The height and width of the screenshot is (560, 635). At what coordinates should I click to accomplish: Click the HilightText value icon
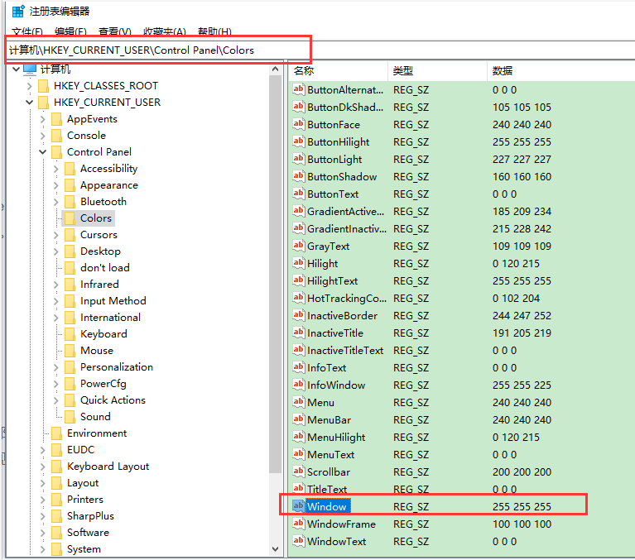pos(299,280)
